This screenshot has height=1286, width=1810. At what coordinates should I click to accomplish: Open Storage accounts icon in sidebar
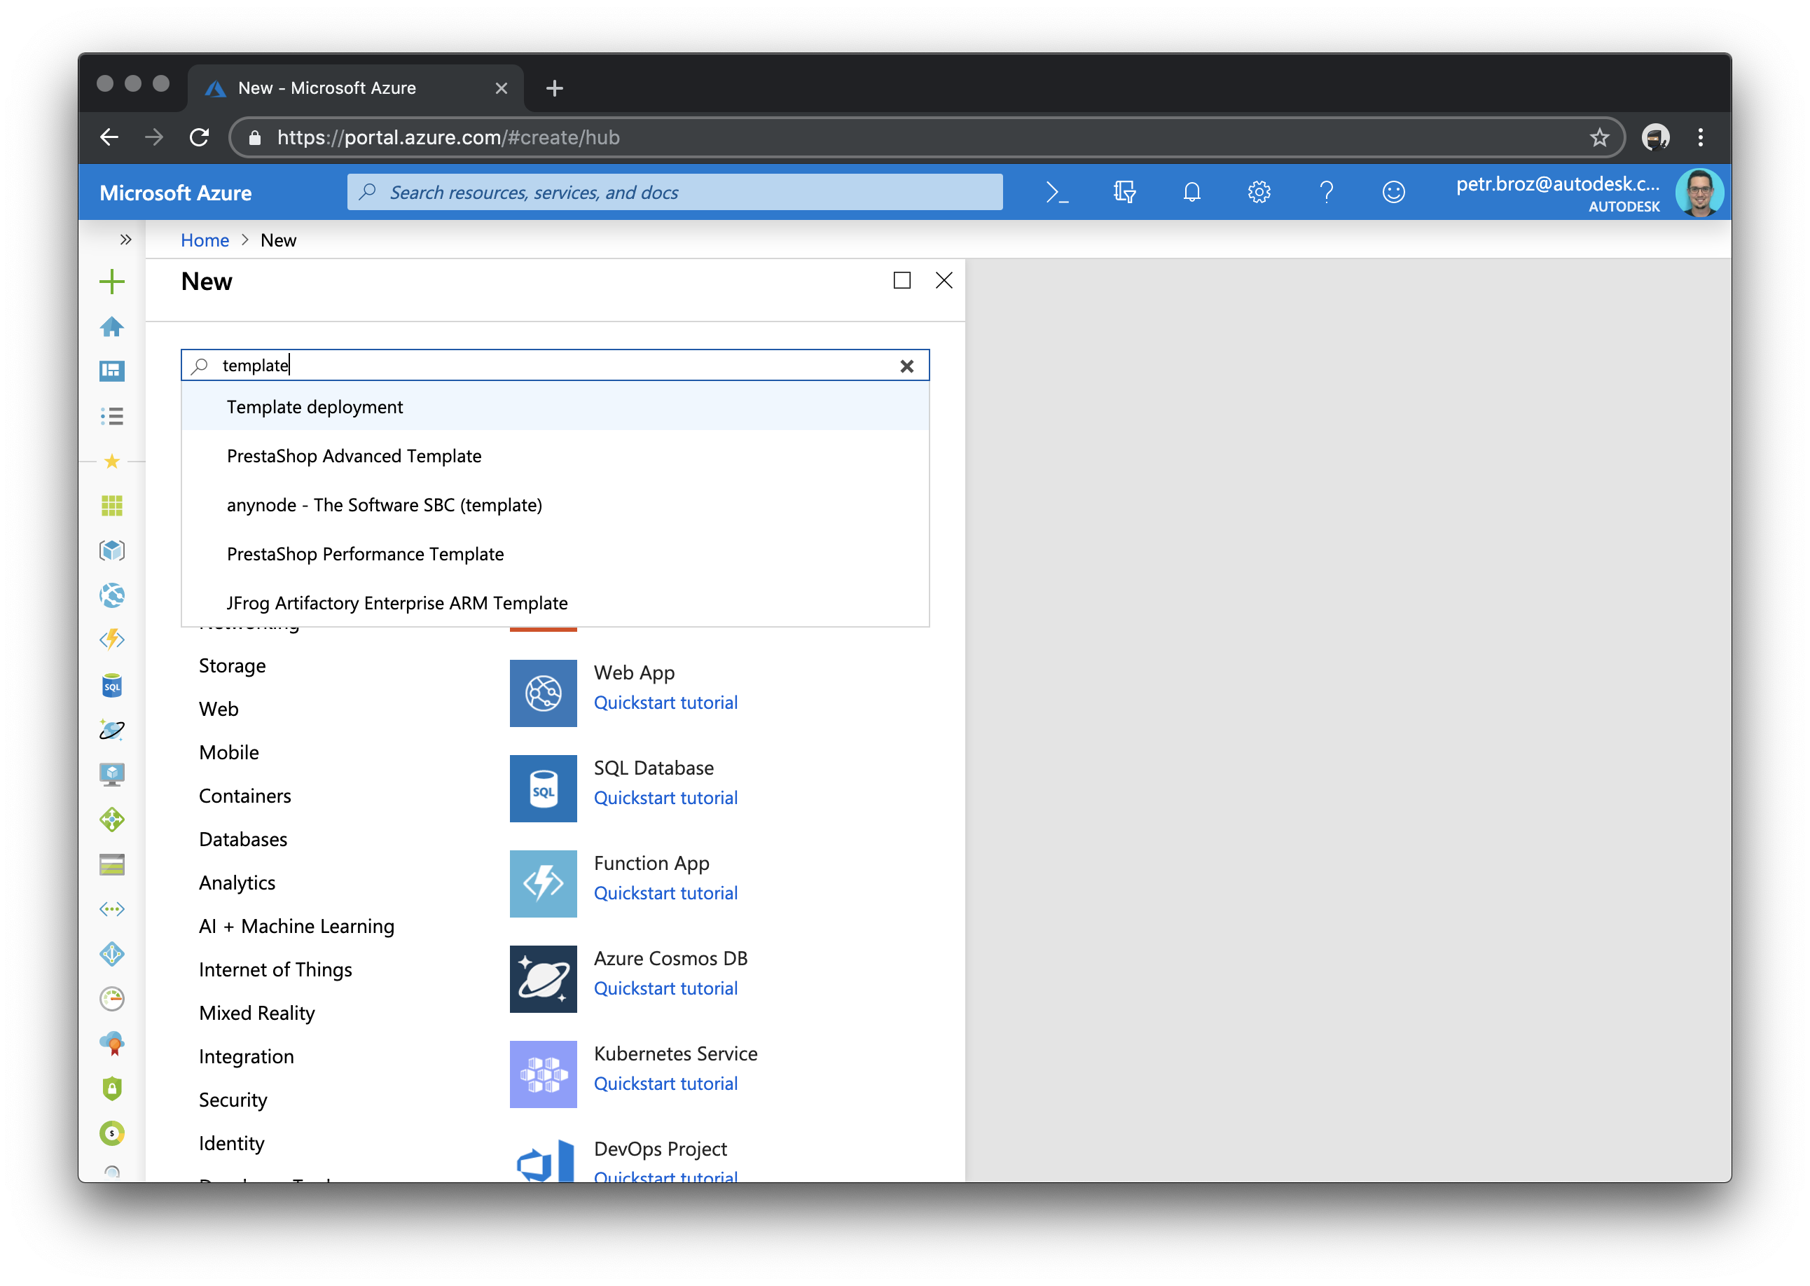(111, 864)
